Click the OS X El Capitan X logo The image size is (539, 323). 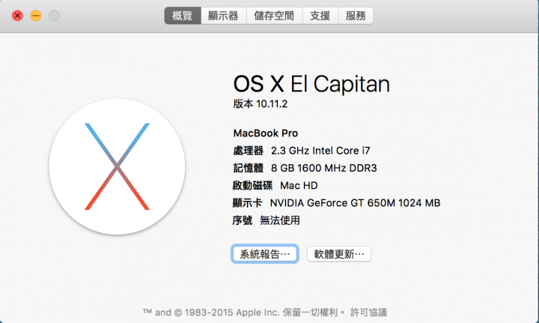tap(117, 166)
